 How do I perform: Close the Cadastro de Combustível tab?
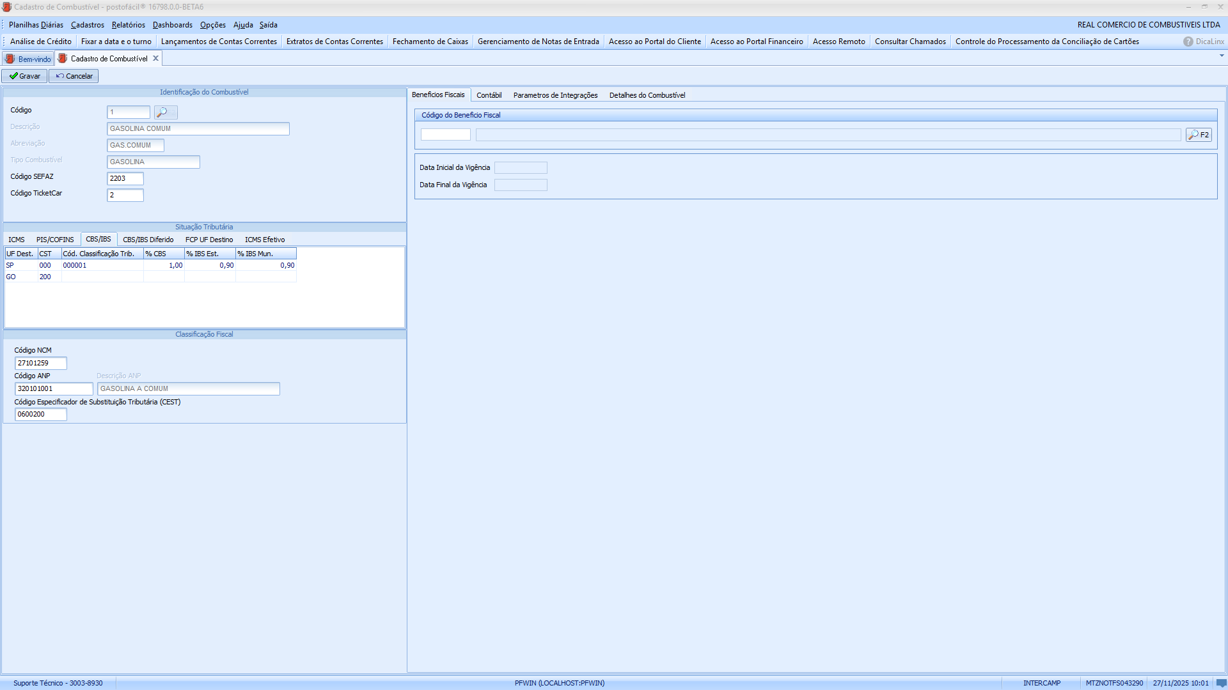click(155, 59)
